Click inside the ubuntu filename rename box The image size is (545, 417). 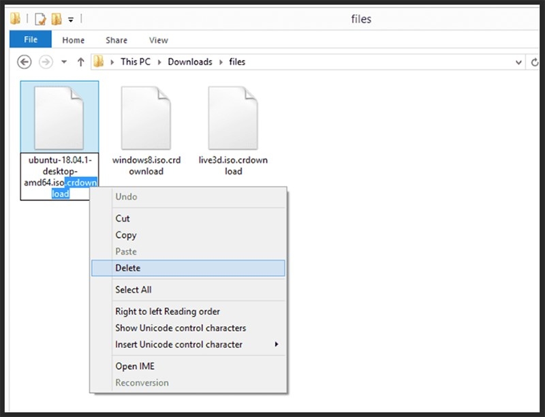point(59,176)
